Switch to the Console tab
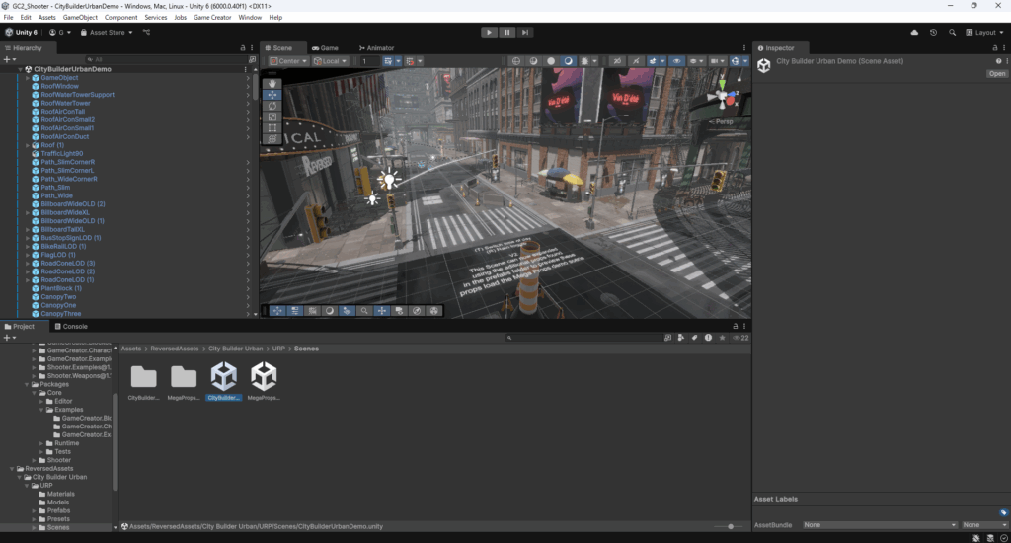Image resolution: width=1011 pixels, height=543 pixels. coord(71,326)
